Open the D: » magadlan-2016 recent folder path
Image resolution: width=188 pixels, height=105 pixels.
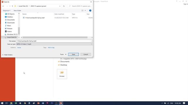tap(73, 59)
